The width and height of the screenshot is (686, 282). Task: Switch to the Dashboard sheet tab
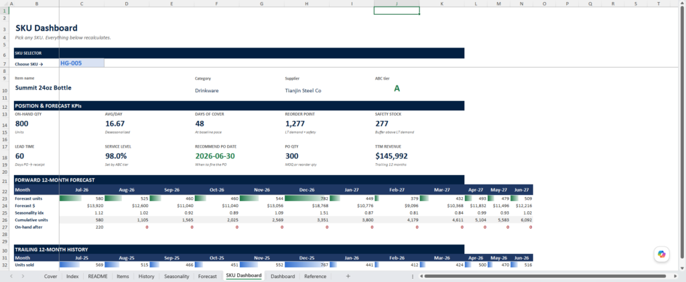(x=282, y=277)
